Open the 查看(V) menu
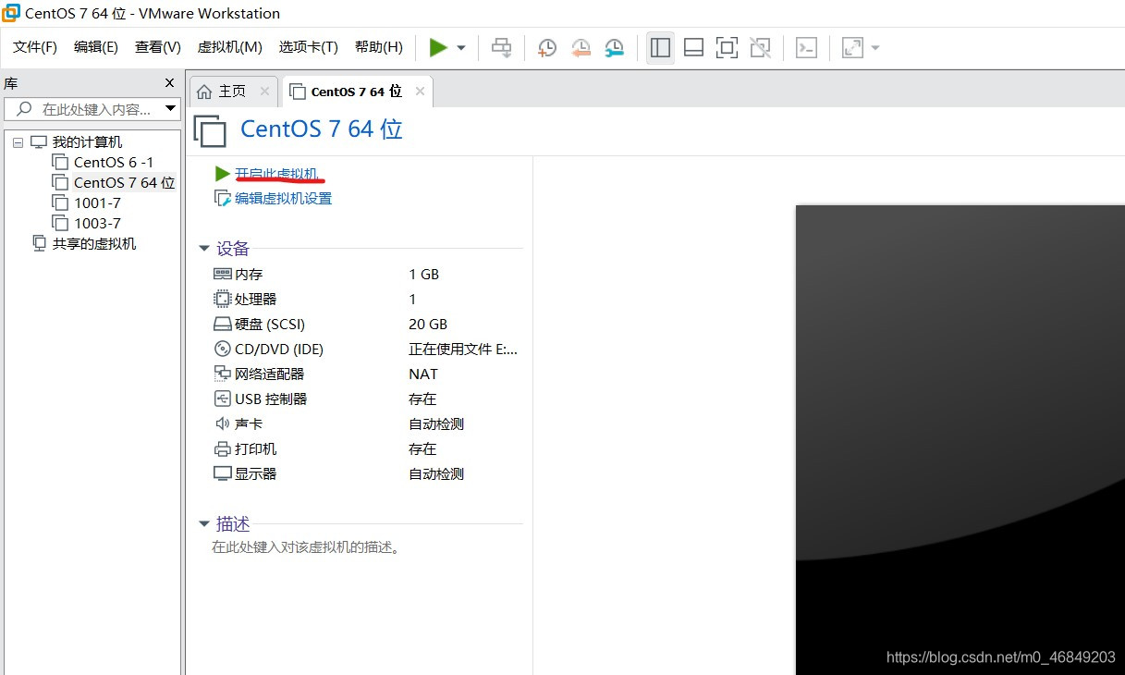1125x675 pixels. pyautogui.click(x=158, y=47)
